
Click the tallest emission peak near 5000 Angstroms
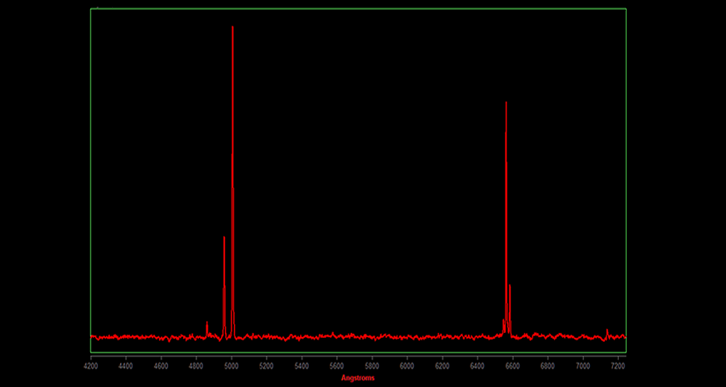(x=232, y=28)
